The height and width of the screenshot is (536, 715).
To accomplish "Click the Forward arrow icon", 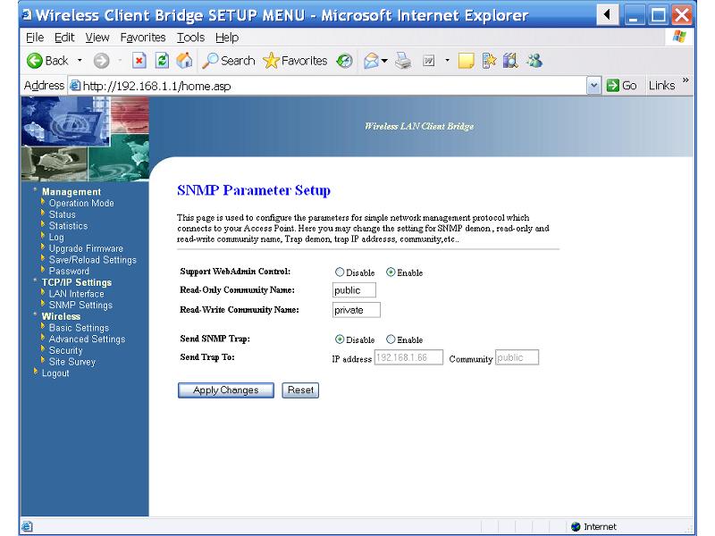I will 101,61.
